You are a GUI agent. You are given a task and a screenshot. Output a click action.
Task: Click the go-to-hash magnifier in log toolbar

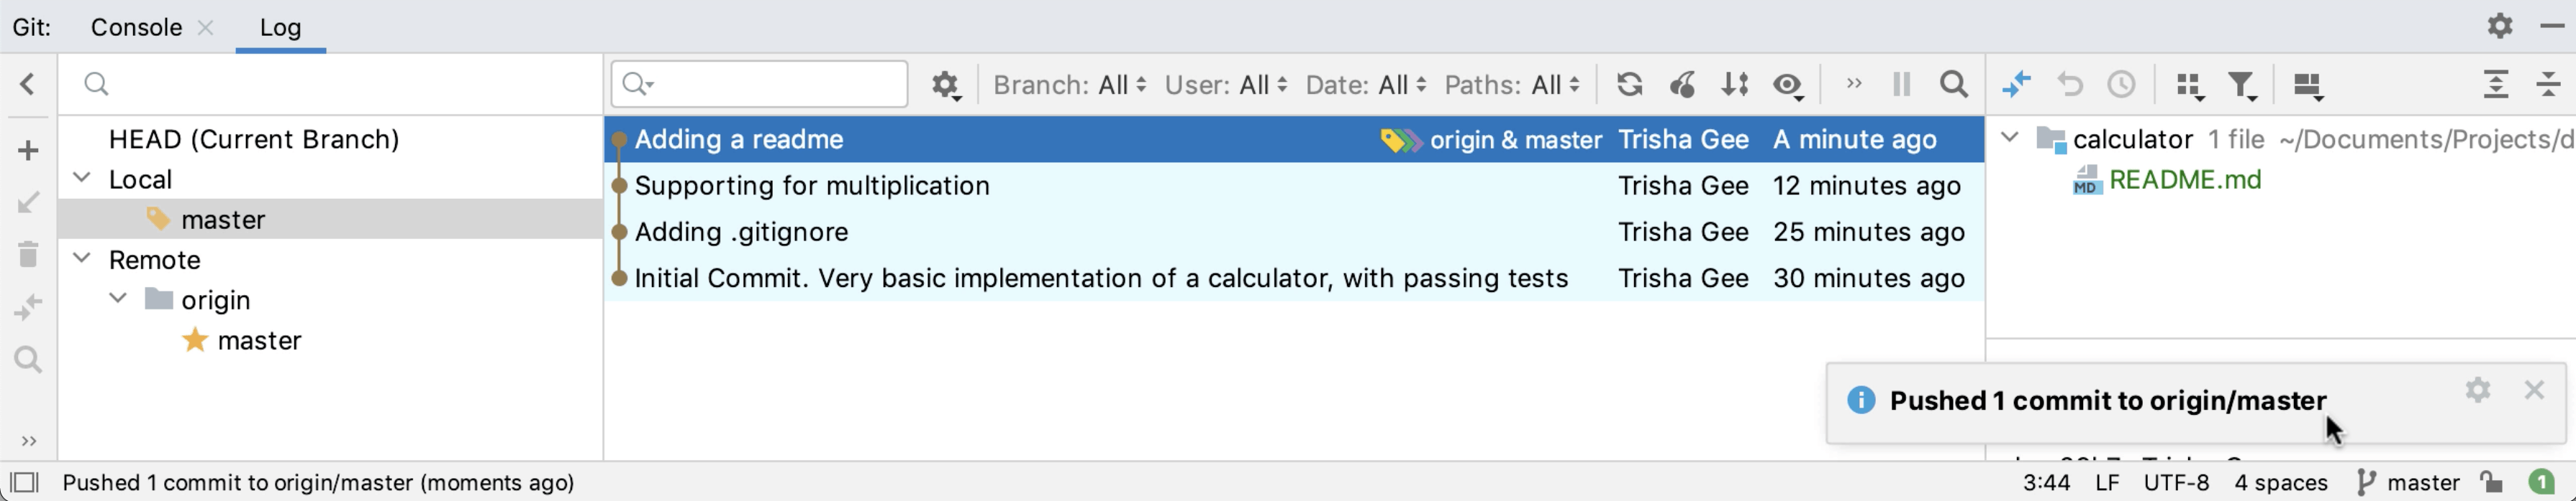point(1952,85)
